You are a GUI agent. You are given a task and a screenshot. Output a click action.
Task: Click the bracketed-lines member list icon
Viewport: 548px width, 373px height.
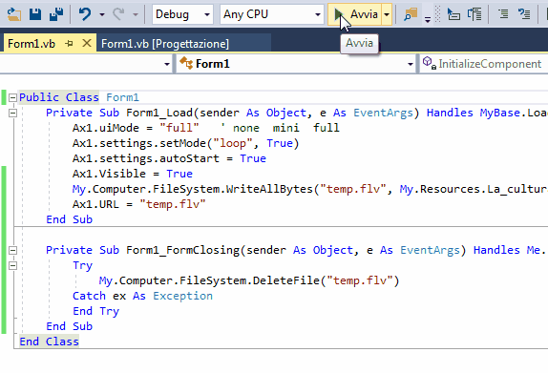474,14
